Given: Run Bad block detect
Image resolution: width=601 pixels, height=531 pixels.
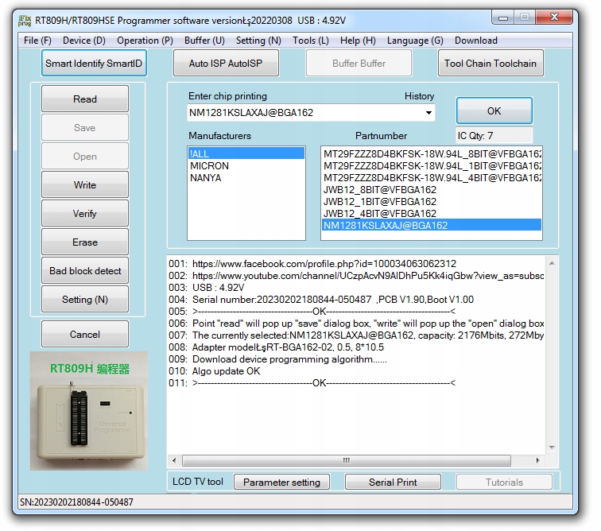Looking at the screenshot, I should (x=85, y=271).
